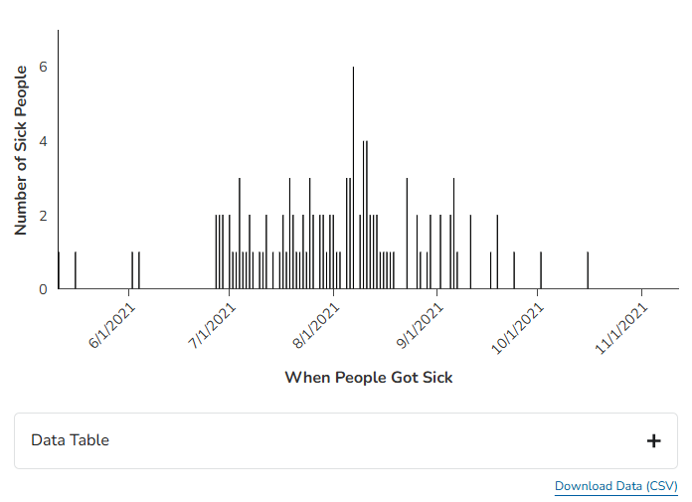Click the leftmost bar at the y-axis
This screenshot has width=692, height=502.
(59, 270)
